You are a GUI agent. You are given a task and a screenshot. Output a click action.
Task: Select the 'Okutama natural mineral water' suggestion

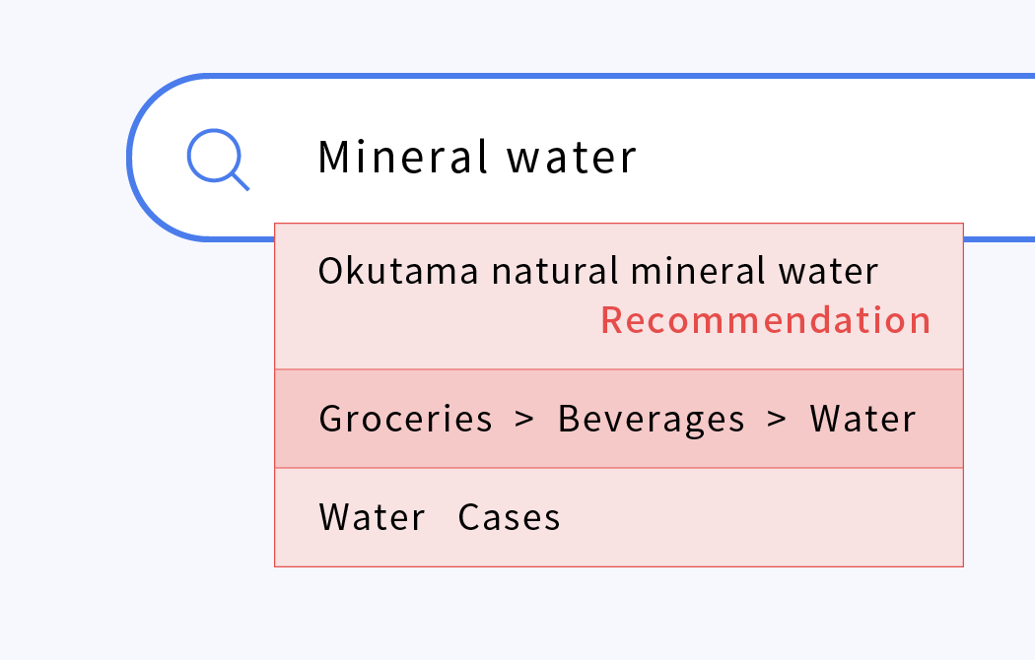pyautogui.click(x=619, y=297)
